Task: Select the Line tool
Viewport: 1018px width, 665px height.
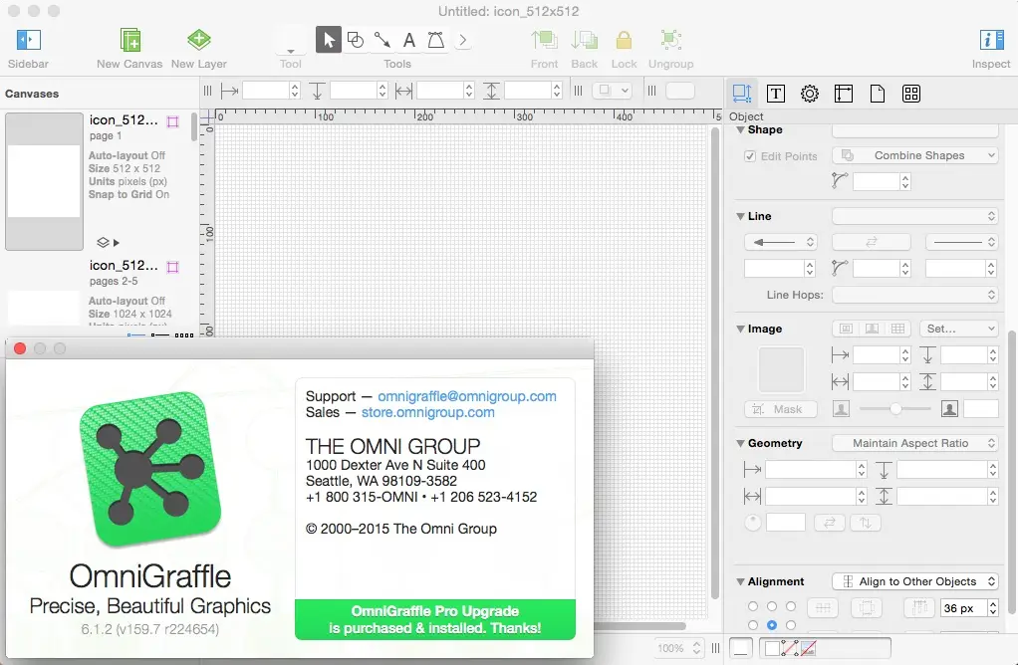Action: tap(382, 40)
